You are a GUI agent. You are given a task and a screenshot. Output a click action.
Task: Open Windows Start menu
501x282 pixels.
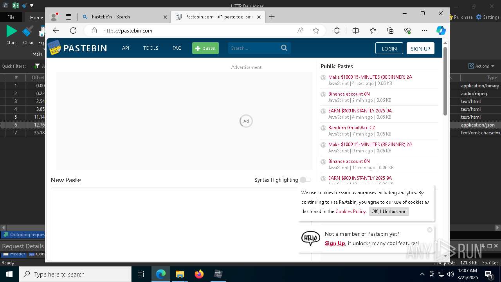9,274
